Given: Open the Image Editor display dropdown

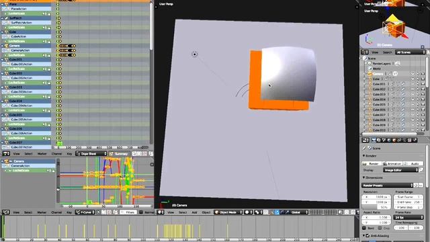Looking at the screenshot, I should 400,170.
